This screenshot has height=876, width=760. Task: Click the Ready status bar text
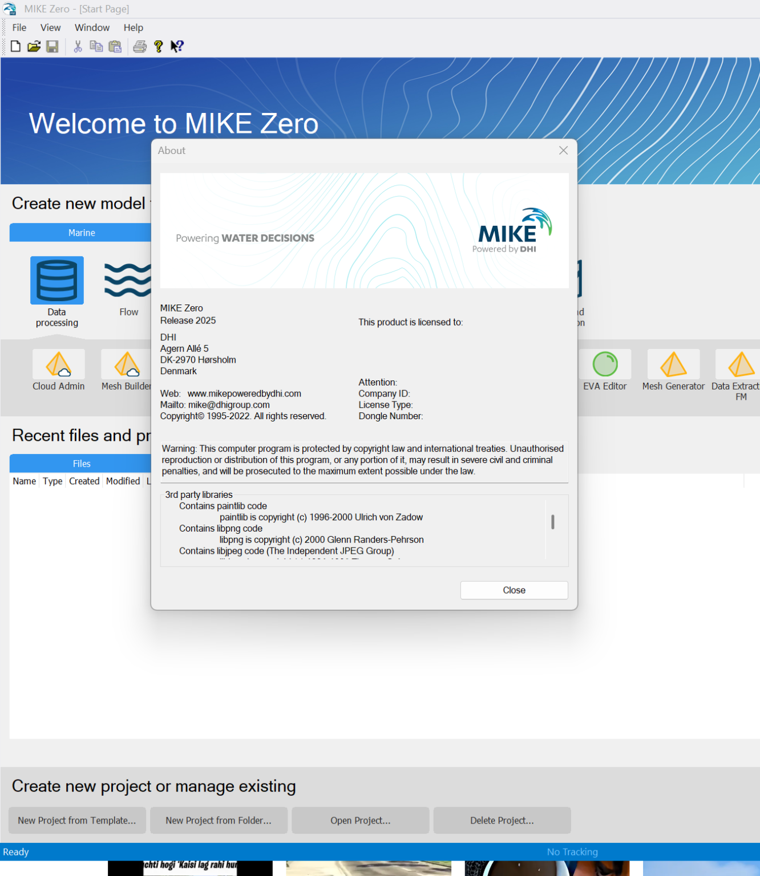(16, 852)
